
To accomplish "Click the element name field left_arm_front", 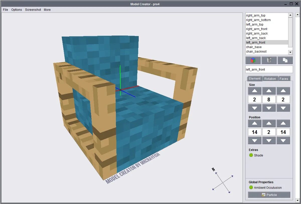I will 269,70.
